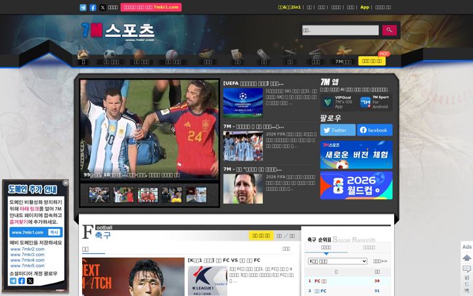Viewport: 473px width, 296px height.
Task: Open the VIPGoal iOS app icon
Action: (327, 103)
